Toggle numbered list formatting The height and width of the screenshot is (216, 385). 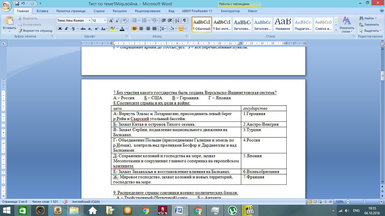(144, 21)
